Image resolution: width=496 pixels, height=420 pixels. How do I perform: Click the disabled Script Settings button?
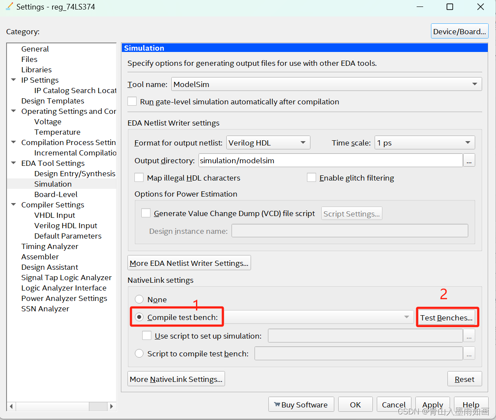352,213
